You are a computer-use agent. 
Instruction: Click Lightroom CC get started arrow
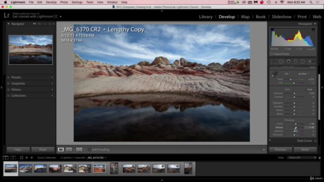click(x=61, y=17)
